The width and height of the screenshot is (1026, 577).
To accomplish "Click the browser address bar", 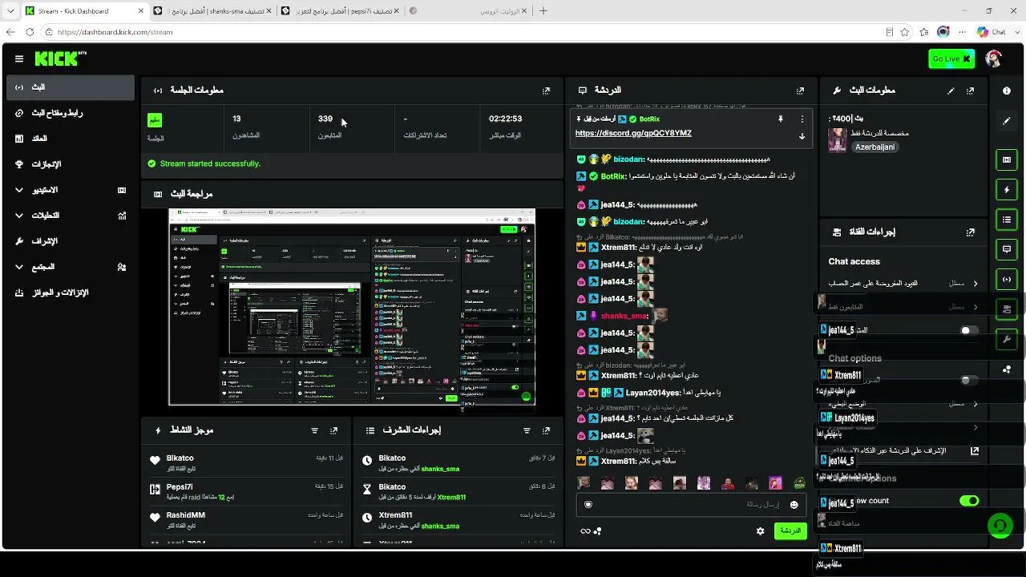I will tap(465, 32).
